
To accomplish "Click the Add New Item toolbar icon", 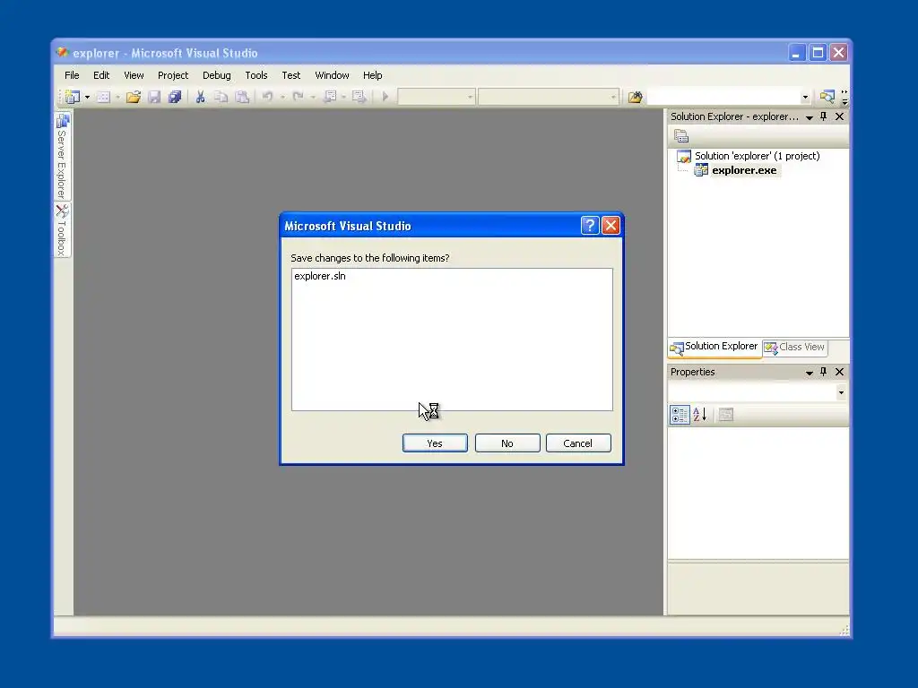I will pos(104,97).
